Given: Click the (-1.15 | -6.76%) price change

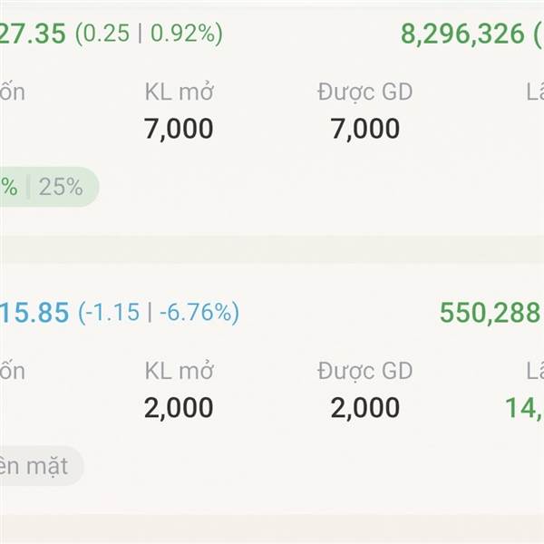Looking at the screenshot, I should (159, 313).
